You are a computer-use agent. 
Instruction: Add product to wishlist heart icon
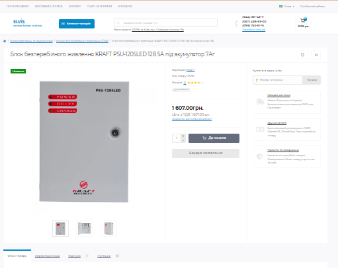[x=302, y=55]
